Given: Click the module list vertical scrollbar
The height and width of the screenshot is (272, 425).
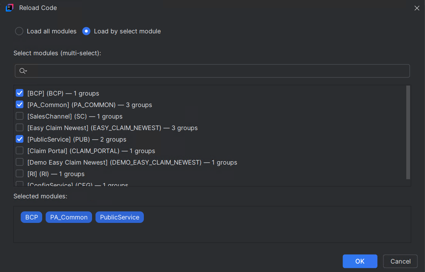Looking at the screenshot, I should pyautogui.click(x=408, y=132).
